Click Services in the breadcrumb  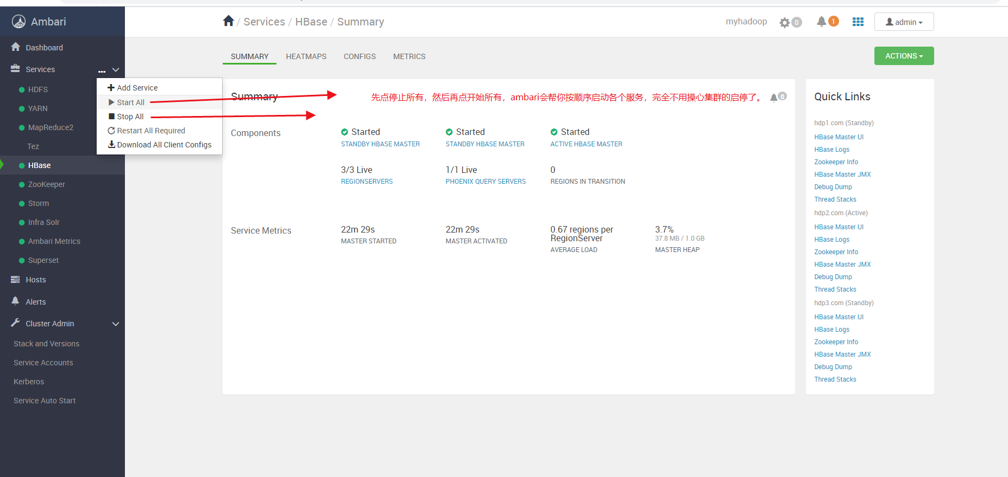264,22
